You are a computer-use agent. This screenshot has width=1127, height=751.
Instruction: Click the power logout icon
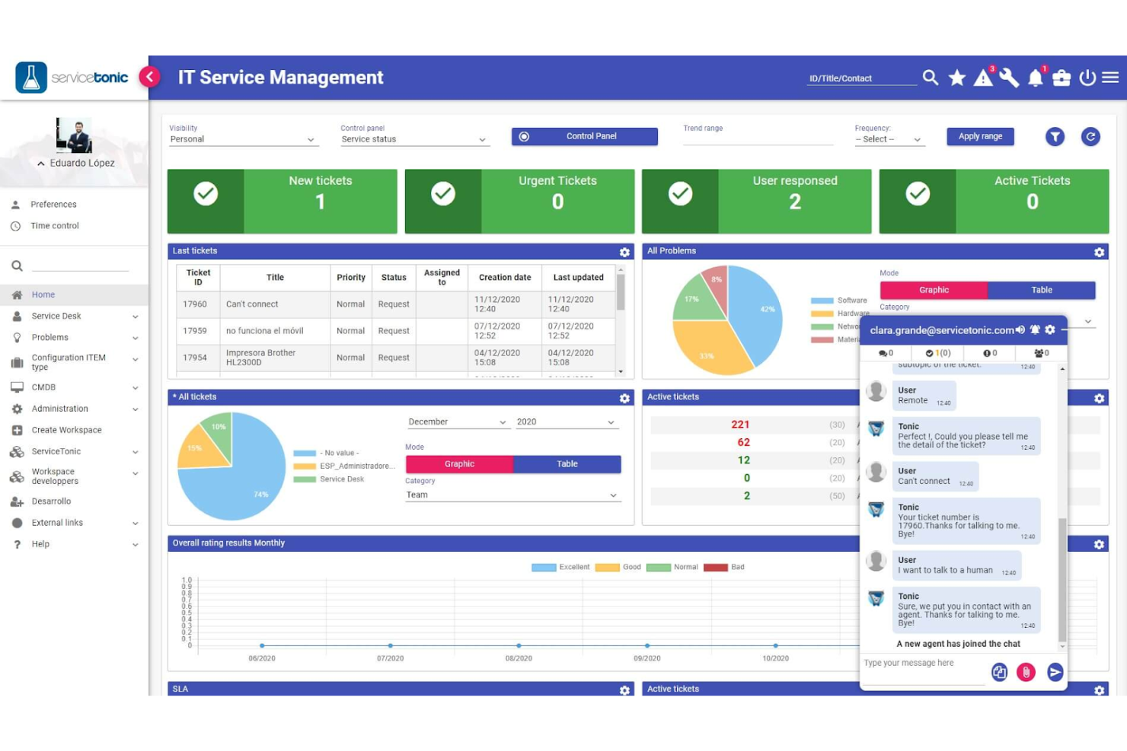pos(1087,77)
